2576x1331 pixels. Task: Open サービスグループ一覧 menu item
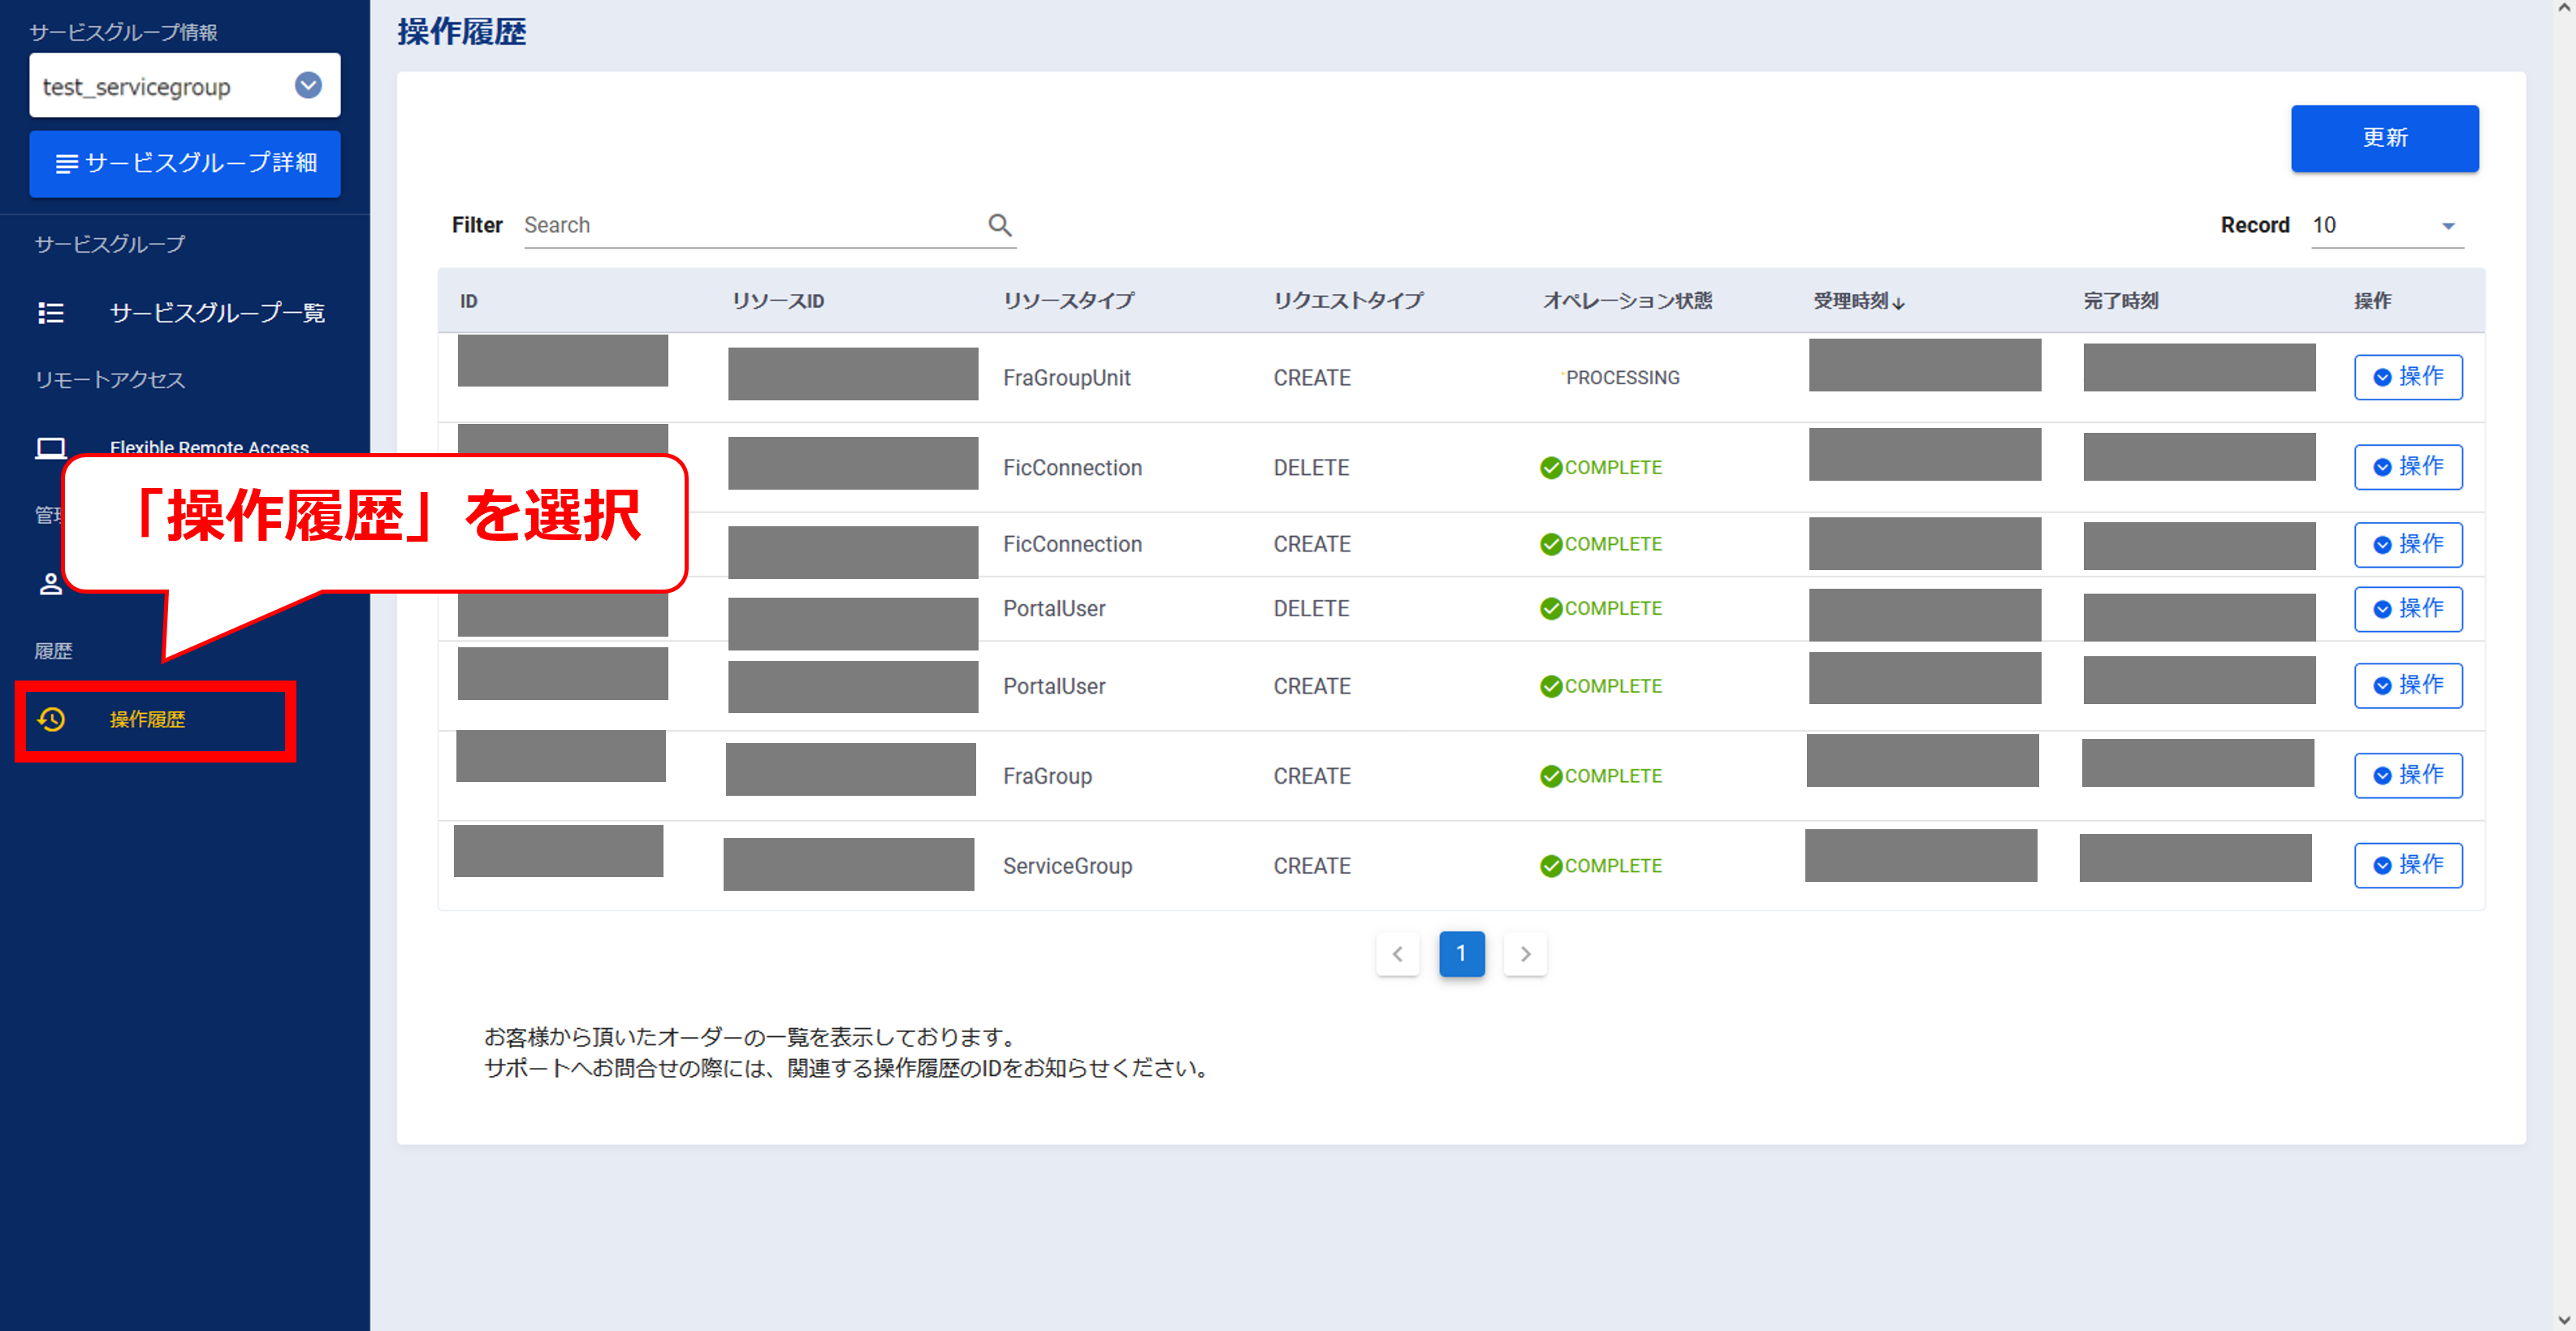click(216, 313)
